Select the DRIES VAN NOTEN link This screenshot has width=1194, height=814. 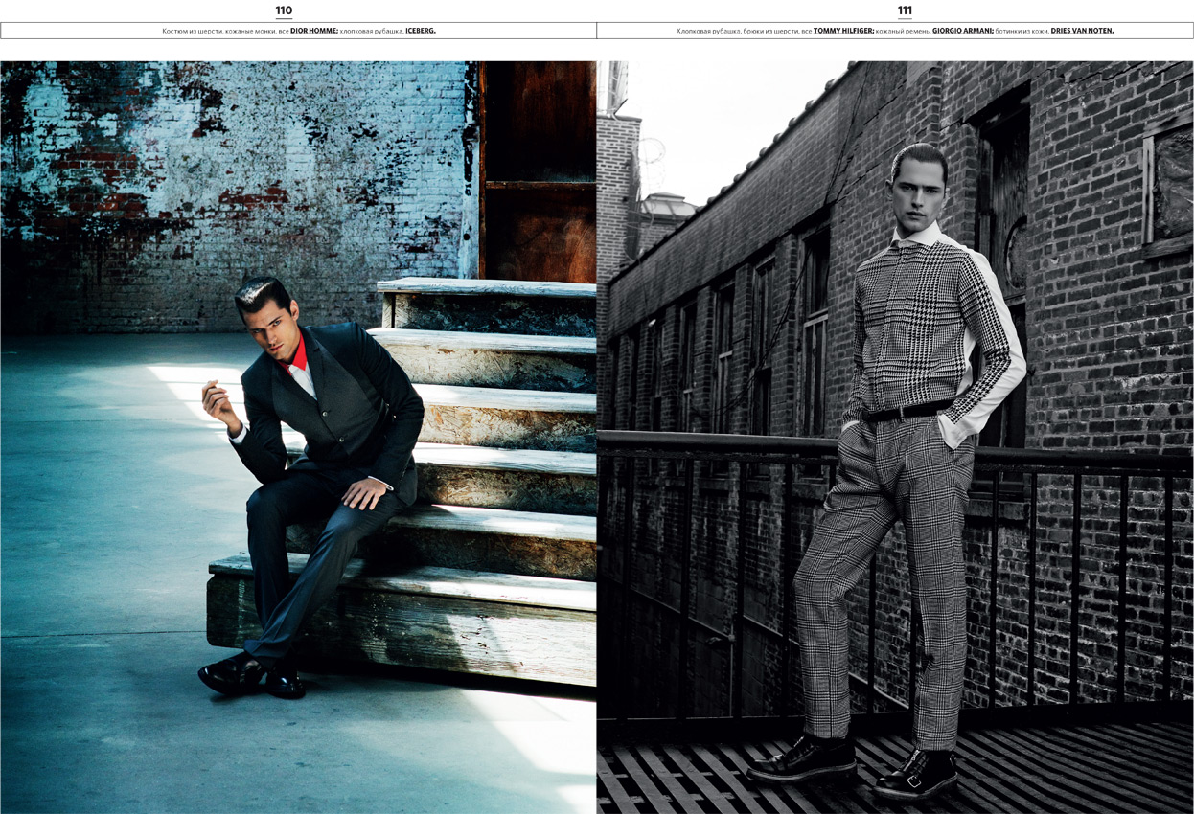(x=1082, y=31)
